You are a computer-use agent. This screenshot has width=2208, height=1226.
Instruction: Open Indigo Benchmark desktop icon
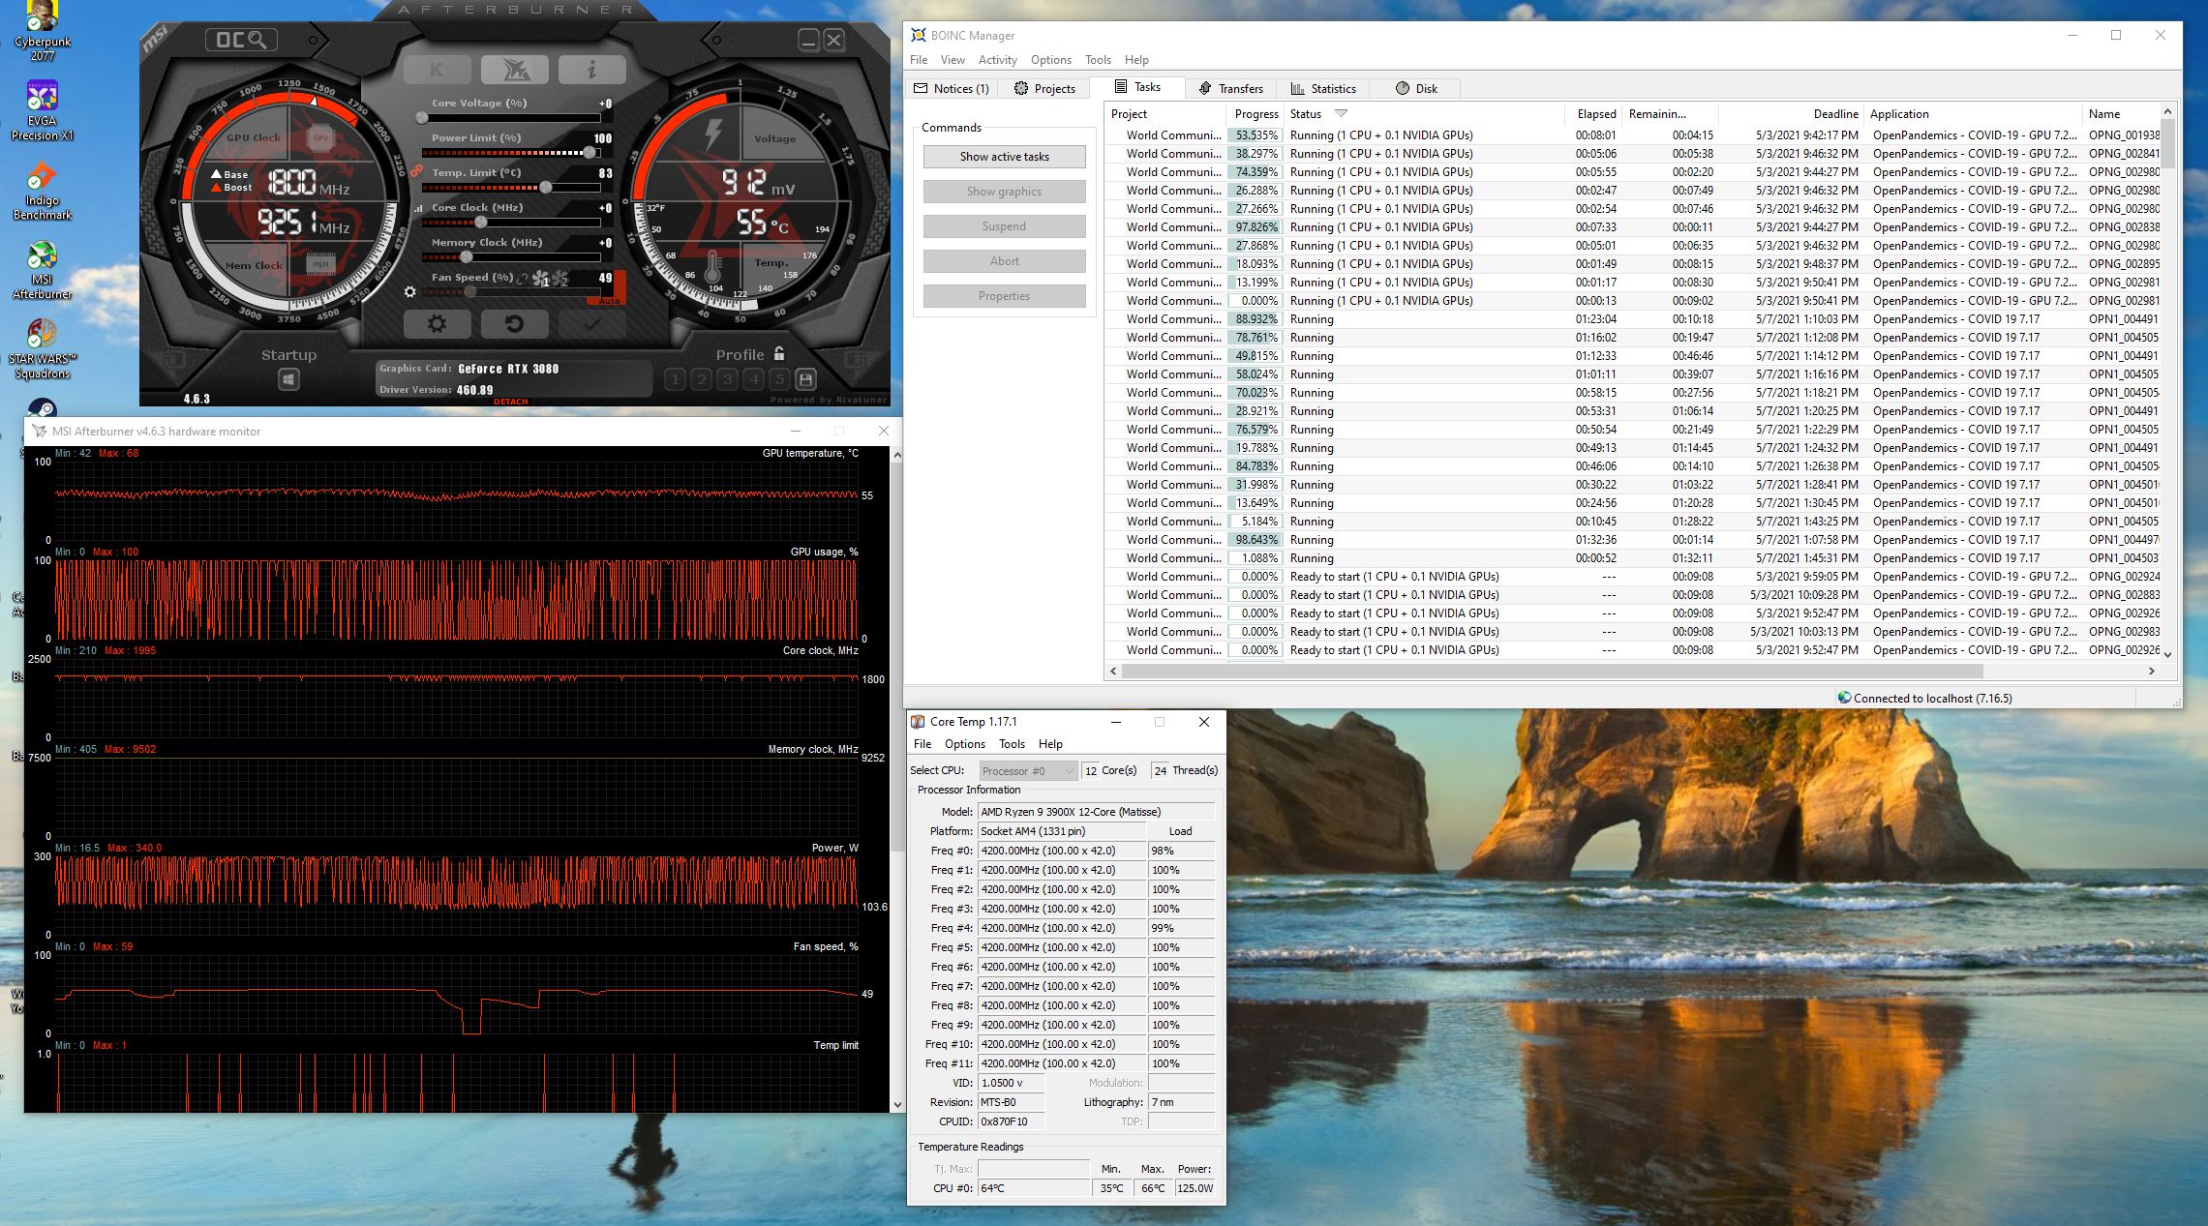43,191
